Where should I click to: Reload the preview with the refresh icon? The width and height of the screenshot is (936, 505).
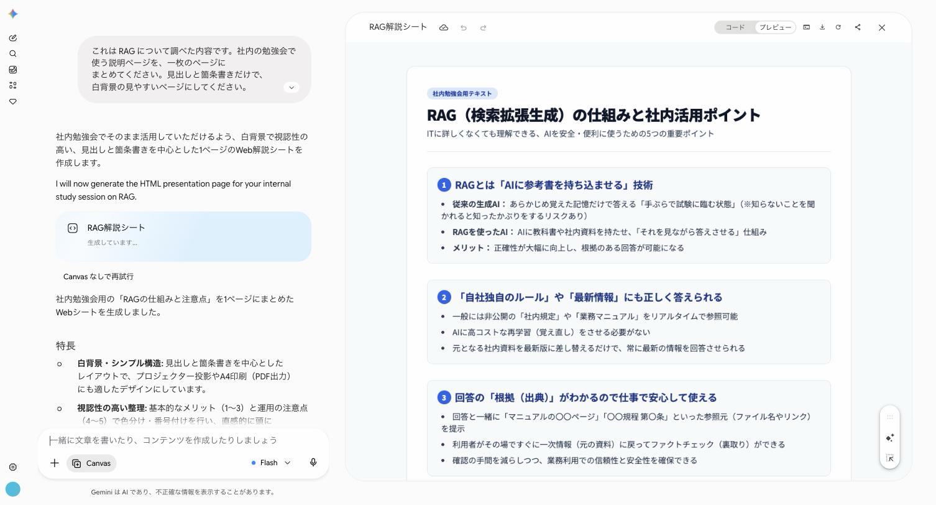pyautogui.click(x=838, y=27)
